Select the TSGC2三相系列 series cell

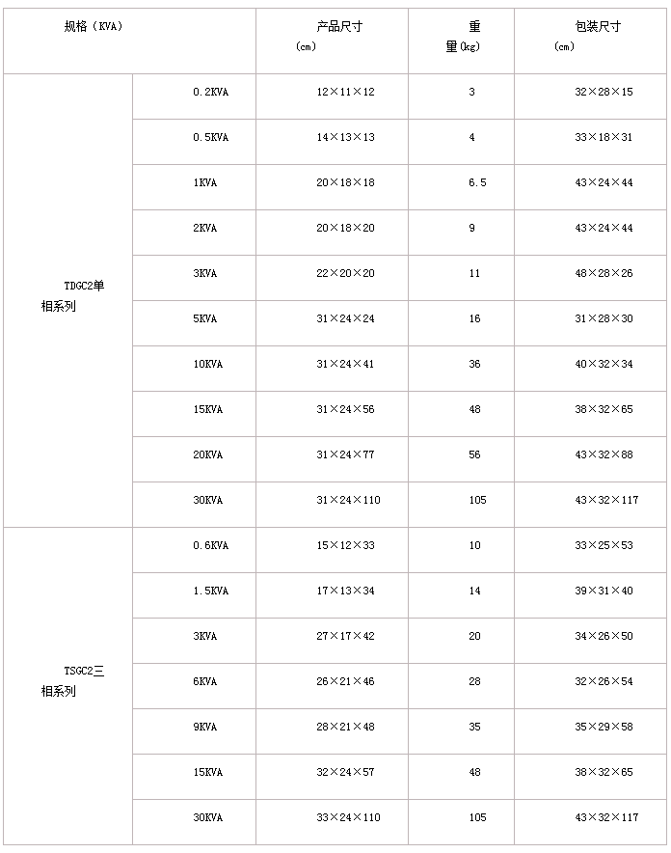[x=77, y=681]
